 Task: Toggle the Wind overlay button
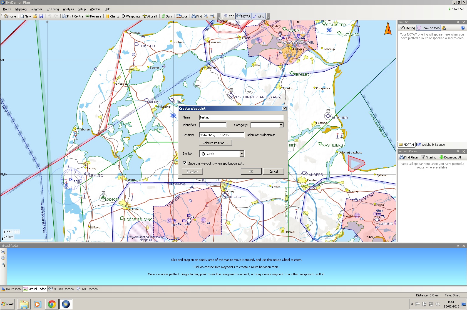pos(258,16)
